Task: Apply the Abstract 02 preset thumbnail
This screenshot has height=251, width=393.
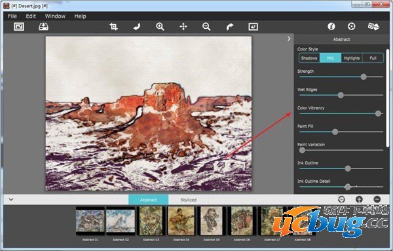Action: click(x=121, y=221)
